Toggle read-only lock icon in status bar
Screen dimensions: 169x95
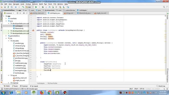pyautogui.click(x=164, y=89)
